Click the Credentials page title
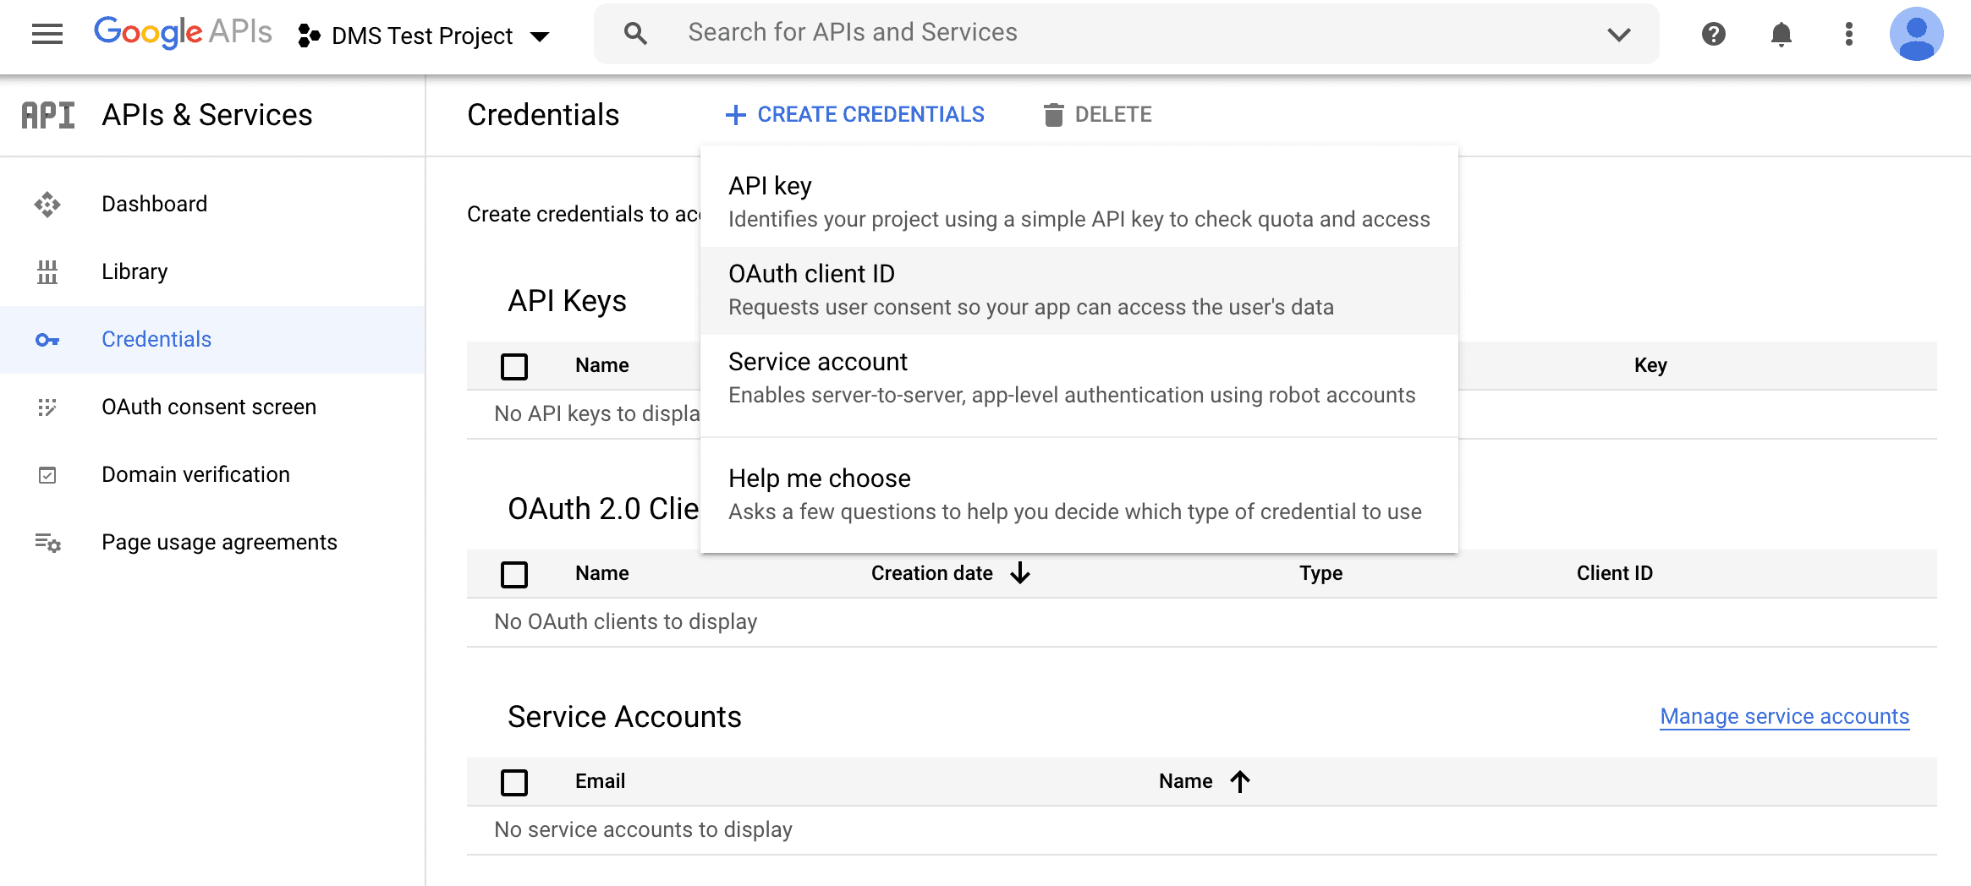This screenshot has width=1971, height=886. 543,115
